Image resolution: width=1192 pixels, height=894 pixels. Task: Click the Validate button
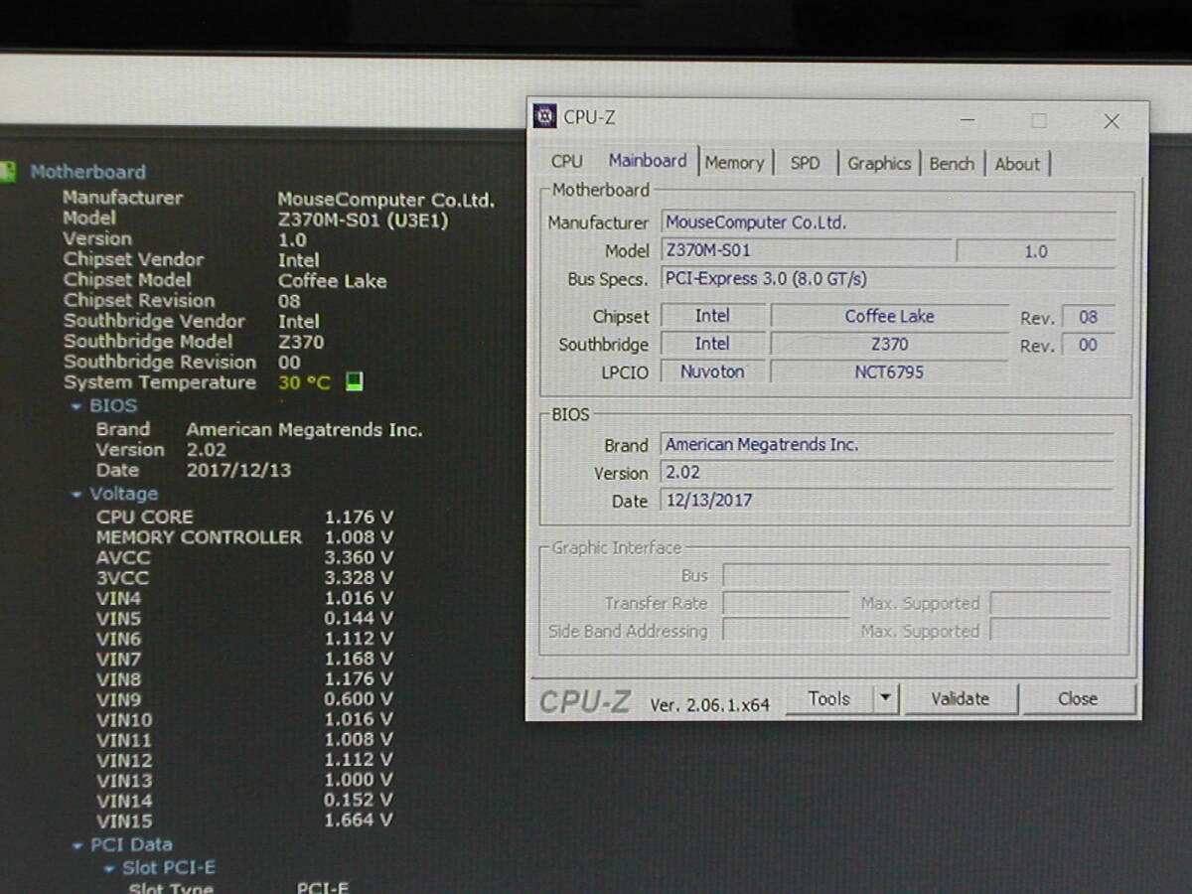(960, 699)
